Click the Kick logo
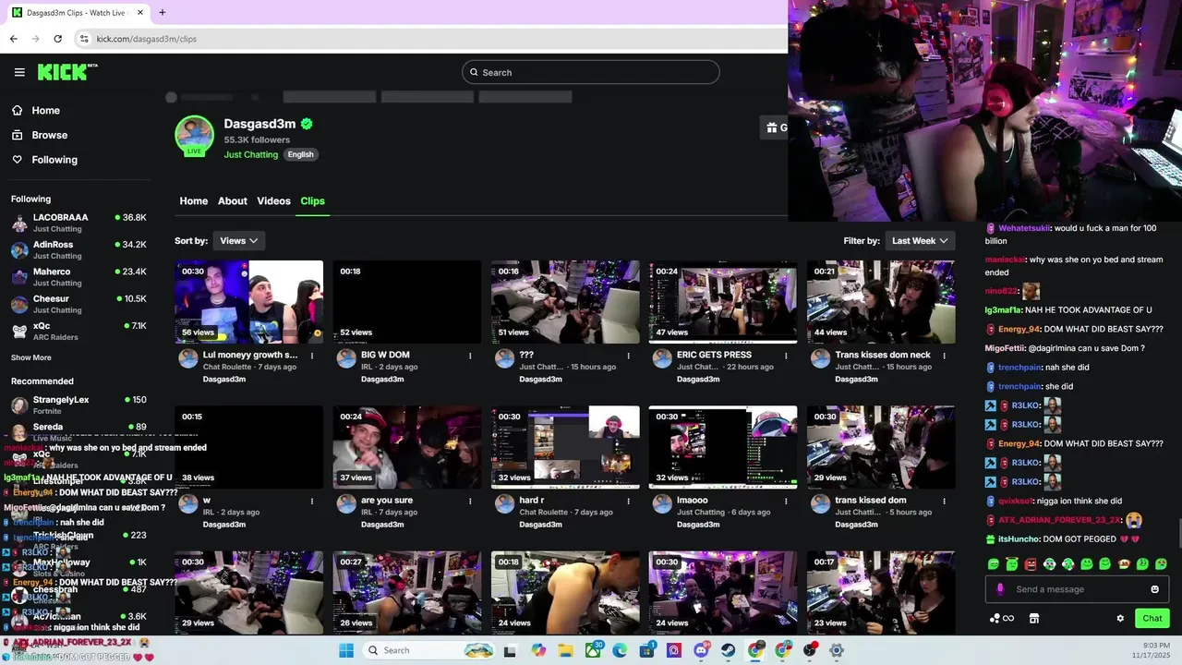The width and height of the screenshot is (1182, 665). (x=67, y=72)
